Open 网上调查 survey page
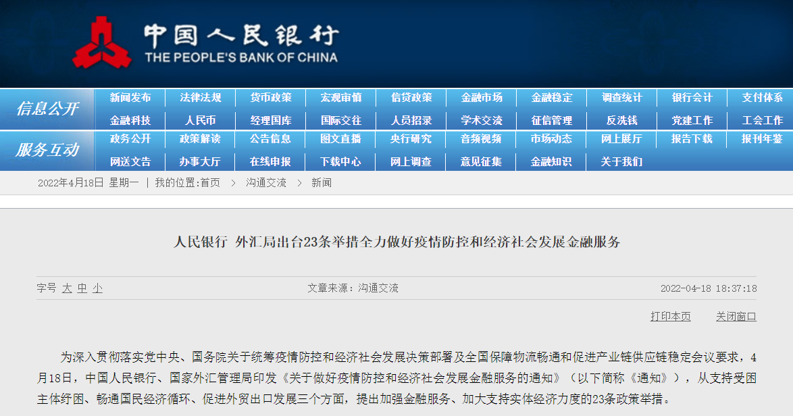 [411, 162]
